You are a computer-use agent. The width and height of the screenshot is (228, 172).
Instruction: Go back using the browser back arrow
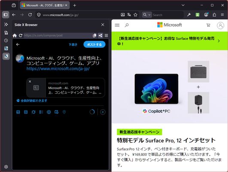click(14, 15)
